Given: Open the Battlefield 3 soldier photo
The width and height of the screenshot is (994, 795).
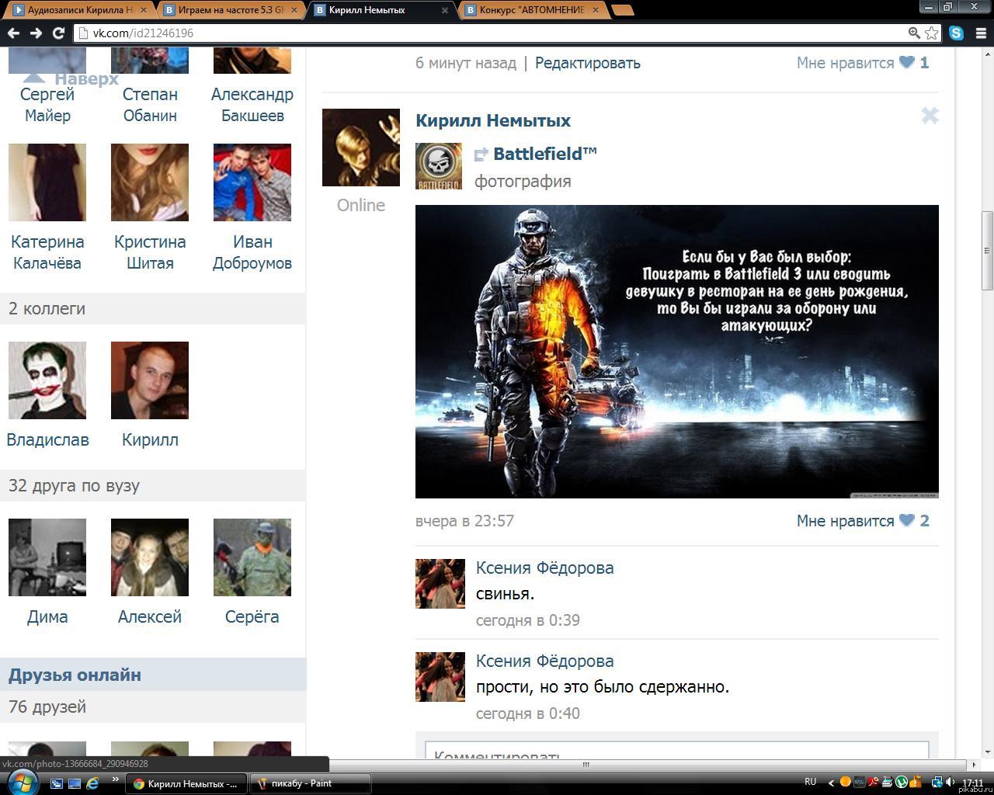Looking at the screenshot, I should pos(676,351).
